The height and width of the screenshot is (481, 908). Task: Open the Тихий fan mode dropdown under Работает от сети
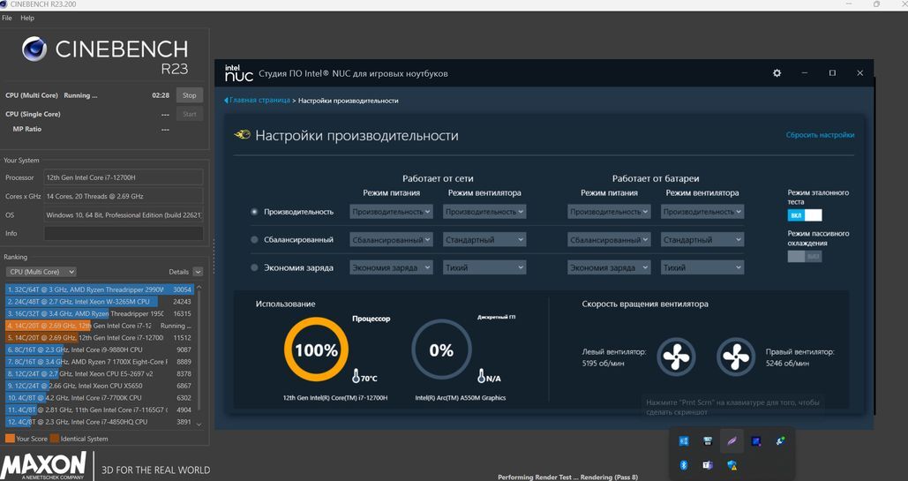[484, 267]
